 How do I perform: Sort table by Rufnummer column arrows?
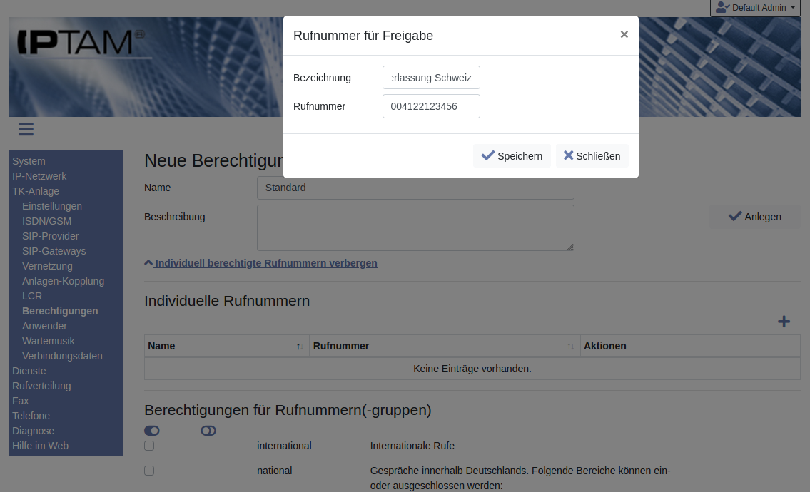pos(570,347)
